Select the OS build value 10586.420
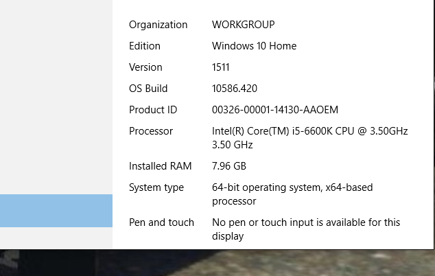This screenshot has height=276, width=435. point(235,89)
